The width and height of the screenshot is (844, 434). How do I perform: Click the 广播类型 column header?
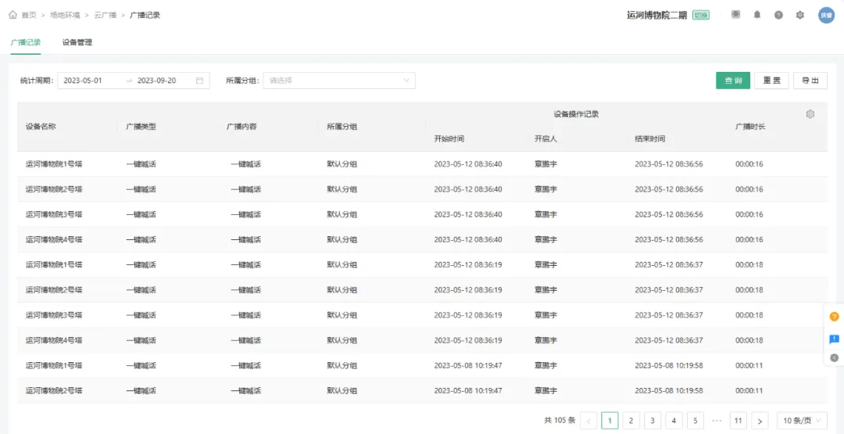141,127
